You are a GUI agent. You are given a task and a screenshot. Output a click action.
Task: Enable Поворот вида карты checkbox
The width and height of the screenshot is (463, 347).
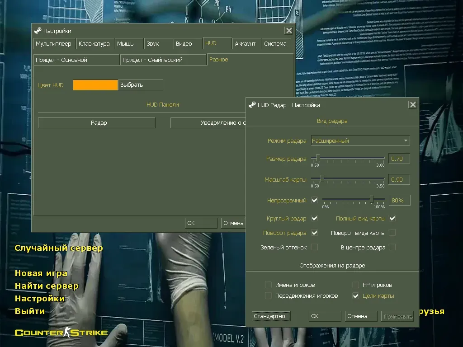pyautogui.click(x=392, y=233)
